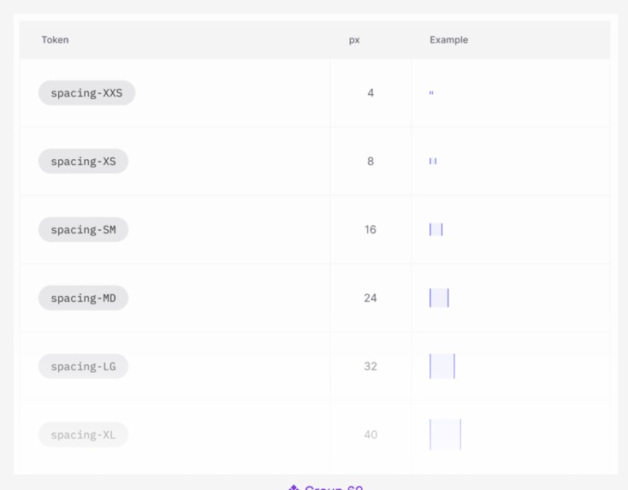Select px value 16 in spacing-SM row
This screenshot has height=490, width=628.
tap(370, 230)
